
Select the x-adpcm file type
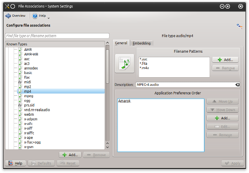click(31, 119)
